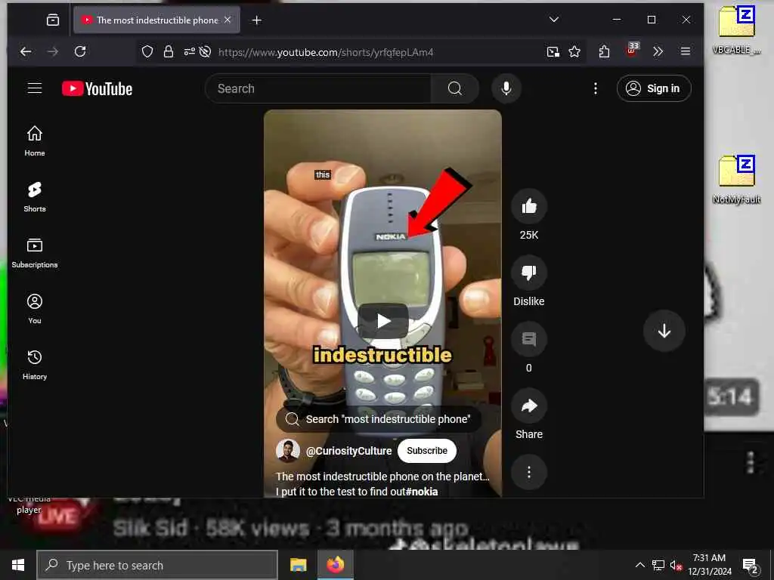Screen dimensions: 774x580
Task: Open Subscriptions in the sidebar
Action: tap(35, 253)
